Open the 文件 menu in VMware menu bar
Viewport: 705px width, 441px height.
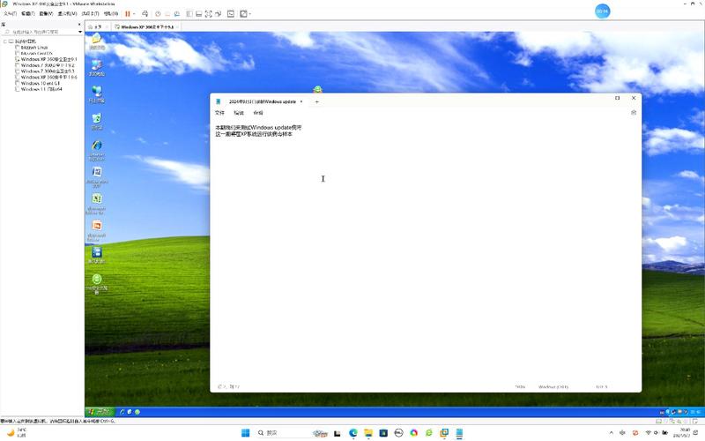tap(10, 14)
